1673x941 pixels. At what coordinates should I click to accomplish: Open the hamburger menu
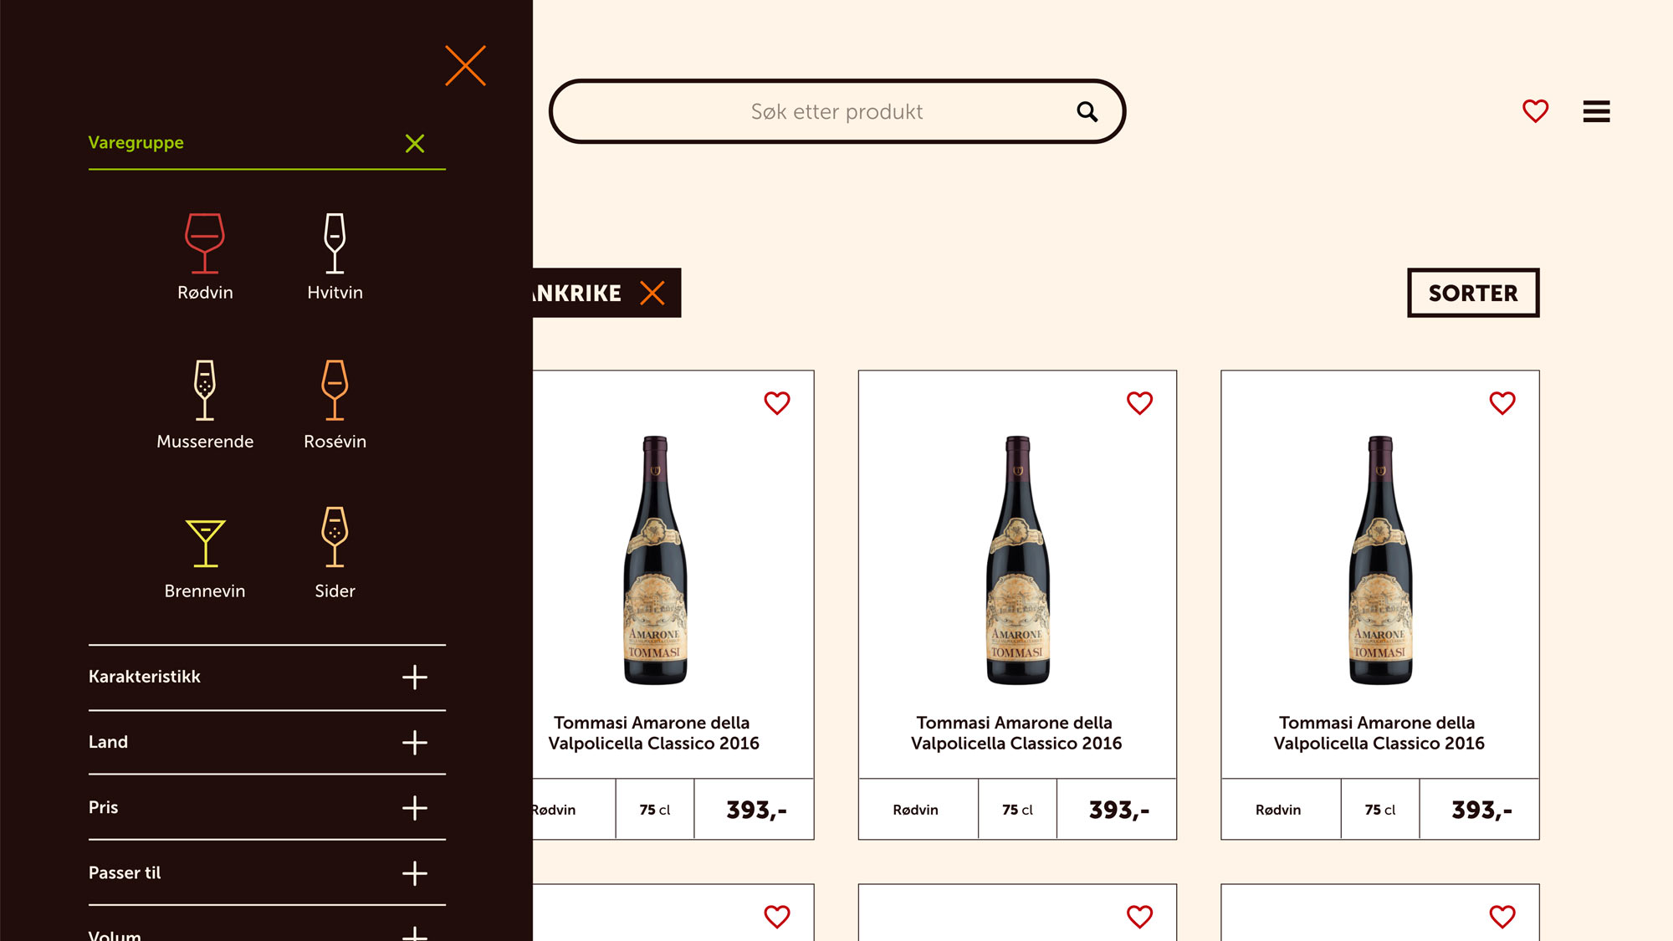[1596, 111]
